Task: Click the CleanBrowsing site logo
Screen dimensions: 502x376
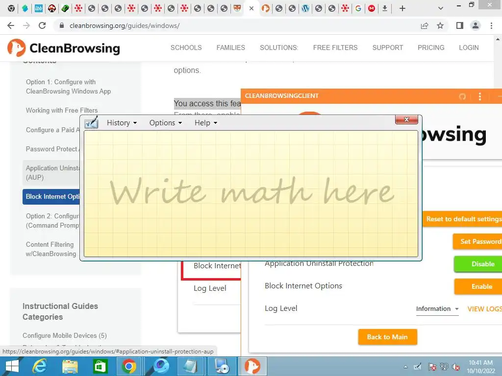Action: point(63,48)
